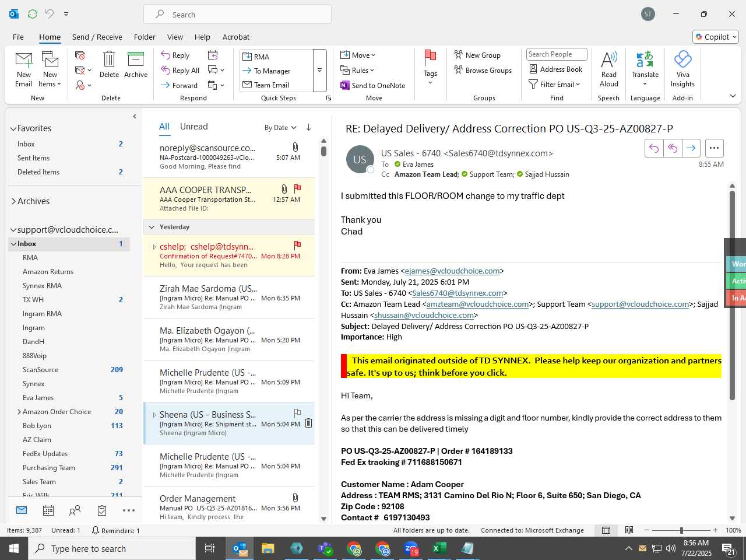Open Viva Insights add-in
Image resolution: width=746 pixels, height=560 pixels.
point(682,69)
